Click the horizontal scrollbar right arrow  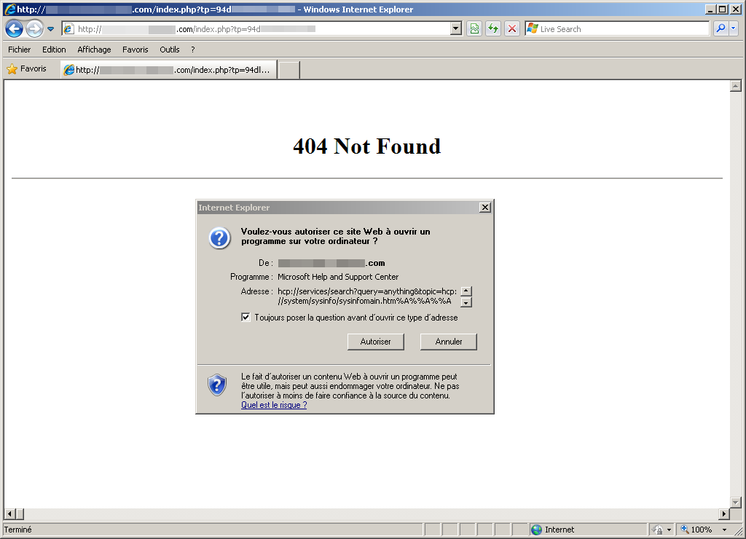[x=724, y=514]
